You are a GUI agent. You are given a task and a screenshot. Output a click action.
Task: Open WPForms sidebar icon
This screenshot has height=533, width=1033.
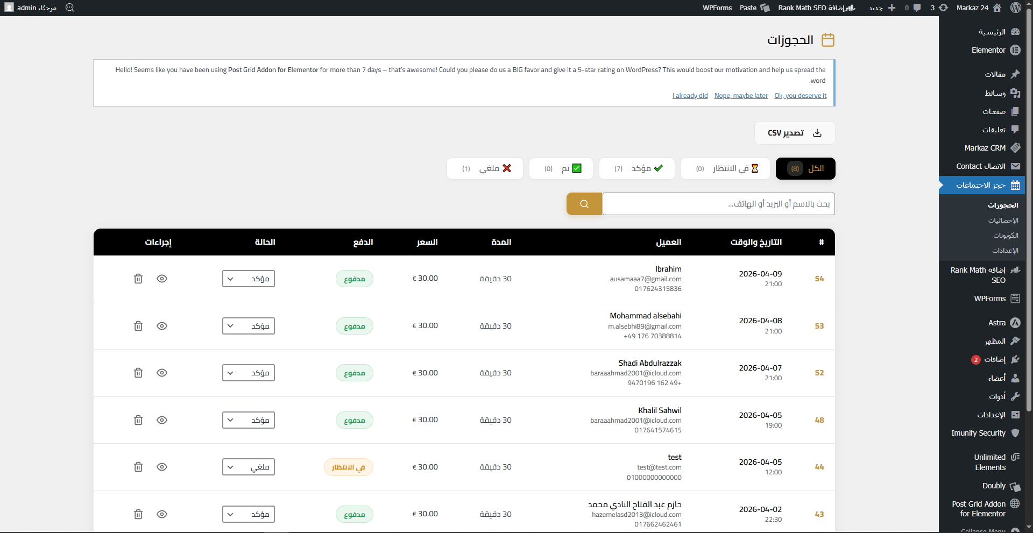tap(1015, 299)
